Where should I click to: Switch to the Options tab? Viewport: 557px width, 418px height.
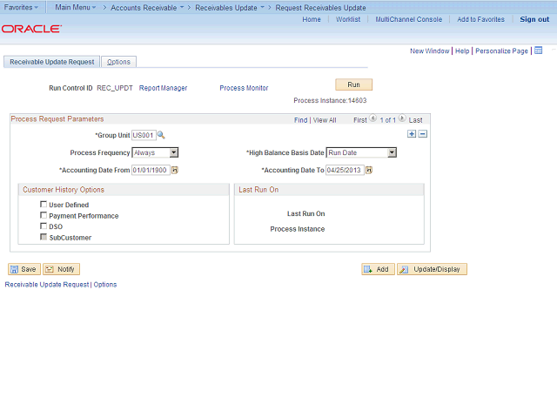point(118,62)
